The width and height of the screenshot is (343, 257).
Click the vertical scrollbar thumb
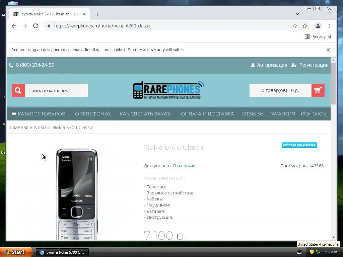(333, 83)
